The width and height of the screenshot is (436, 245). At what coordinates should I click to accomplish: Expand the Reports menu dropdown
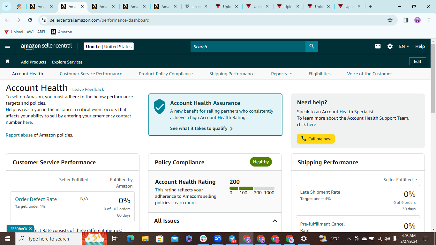point(282,74)
